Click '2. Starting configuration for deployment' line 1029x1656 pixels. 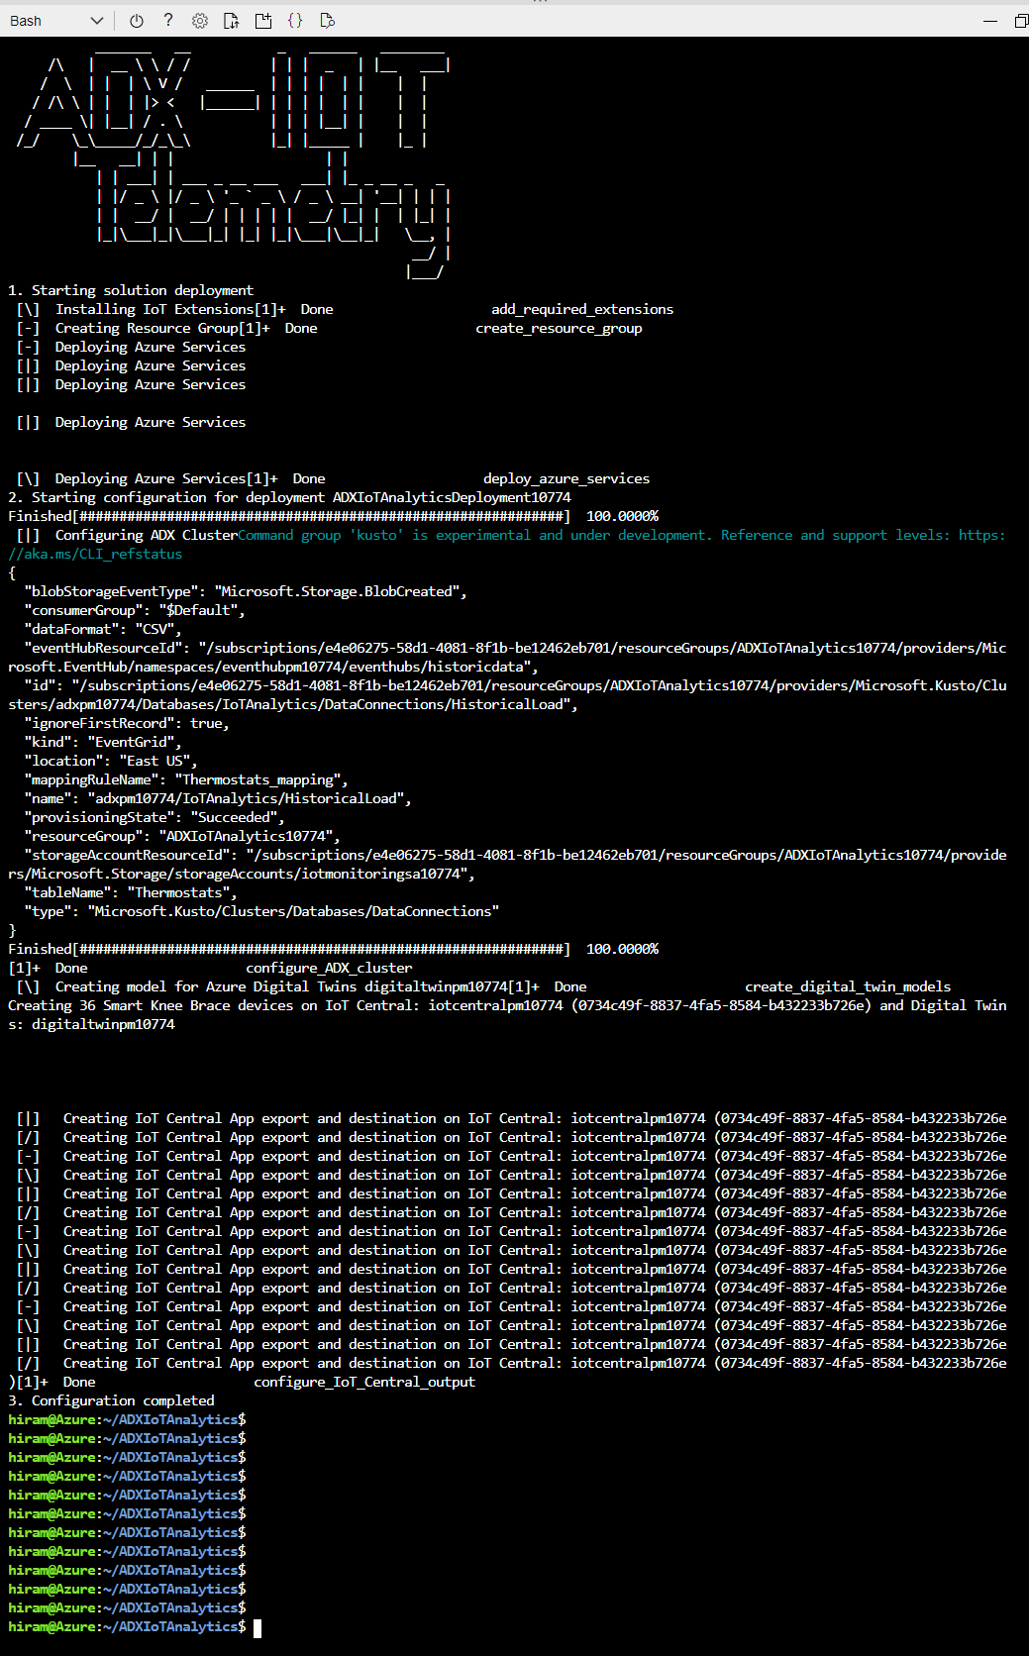289,497
